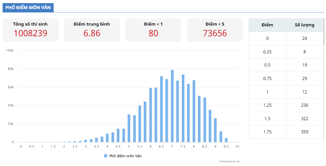Click the bar at score 9
The width and height of the screenshot is (326, 166).
[215, 130]
